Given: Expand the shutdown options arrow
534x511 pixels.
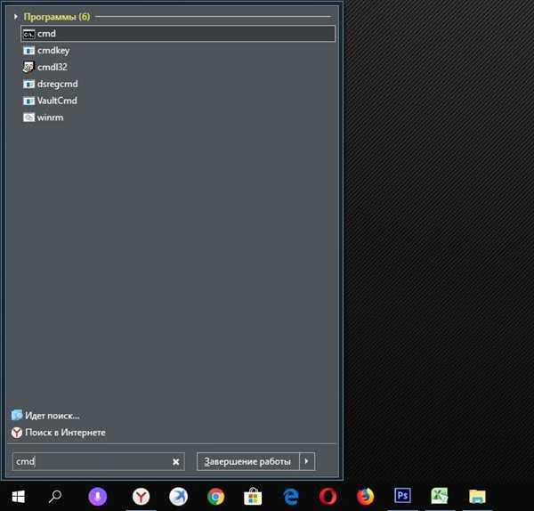Looking at the screenshot, I should pos(307,461).
